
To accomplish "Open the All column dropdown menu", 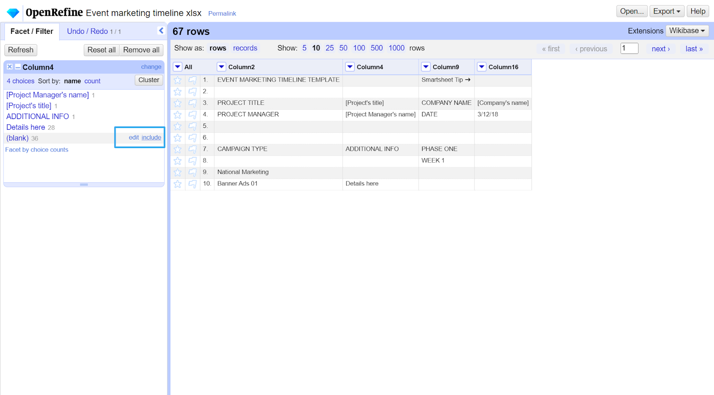I will point(178,67).
